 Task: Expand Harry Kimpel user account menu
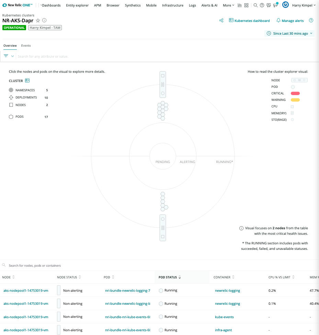[304, 5]
